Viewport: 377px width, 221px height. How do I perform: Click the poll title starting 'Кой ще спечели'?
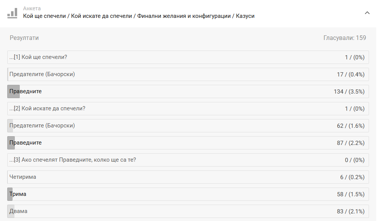139,16
